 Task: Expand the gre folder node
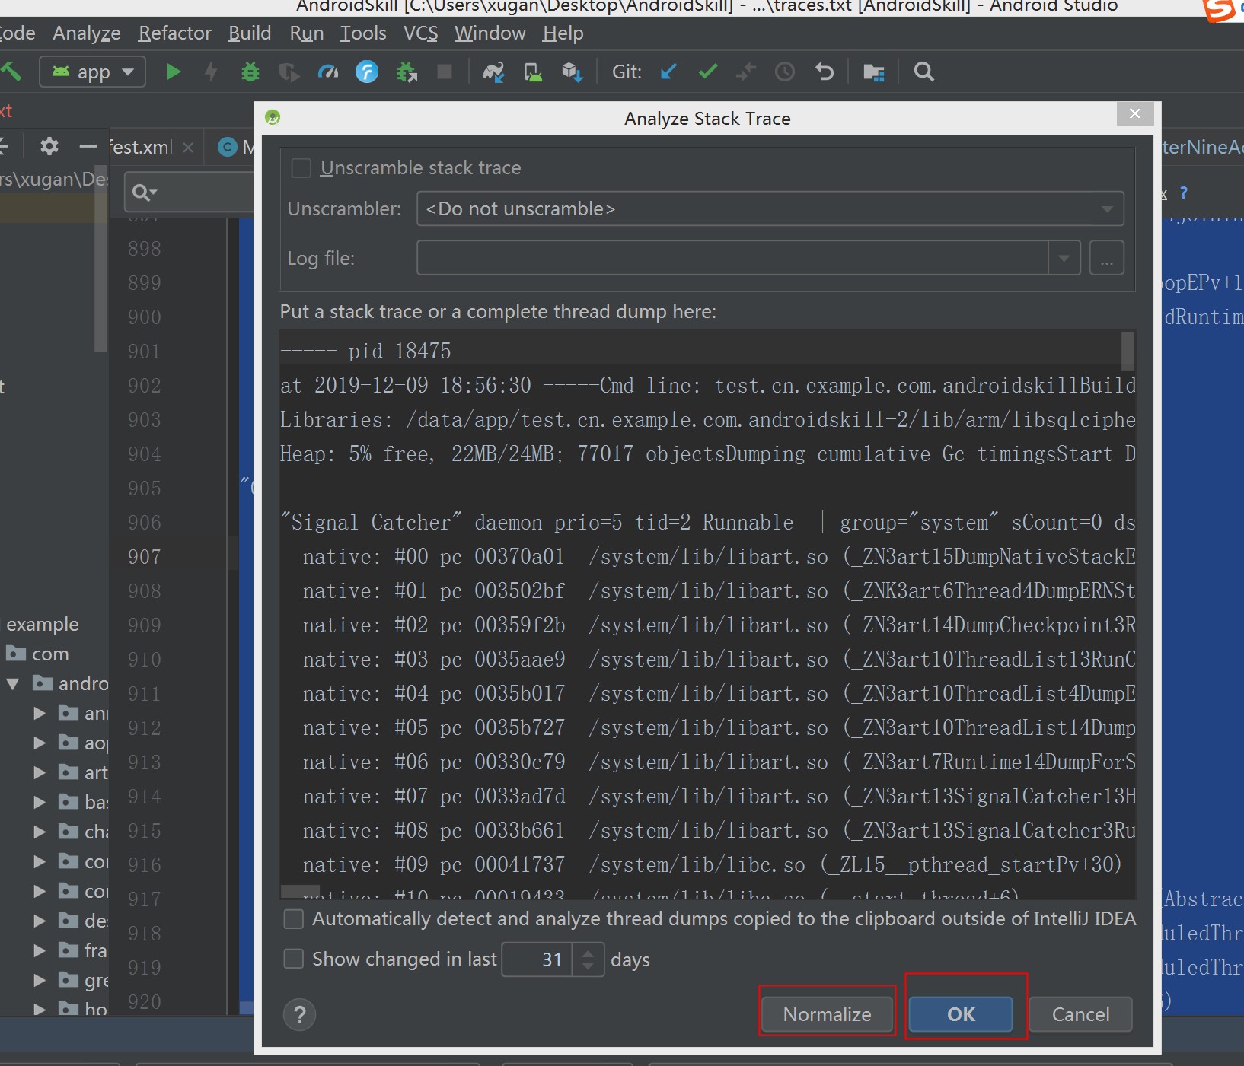pyautogui.click(x=40, y=980)
